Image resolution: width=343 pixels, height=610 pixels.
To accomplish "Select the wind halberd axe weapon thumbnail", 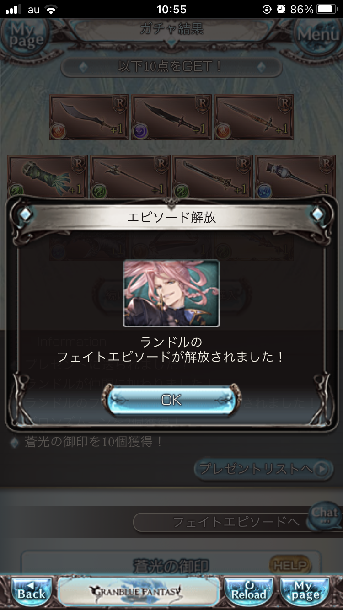I will [130, 177].
